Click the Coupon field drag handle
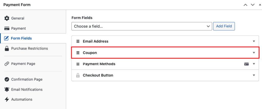Viewport: 262px width, 109px height. [78, 53]
